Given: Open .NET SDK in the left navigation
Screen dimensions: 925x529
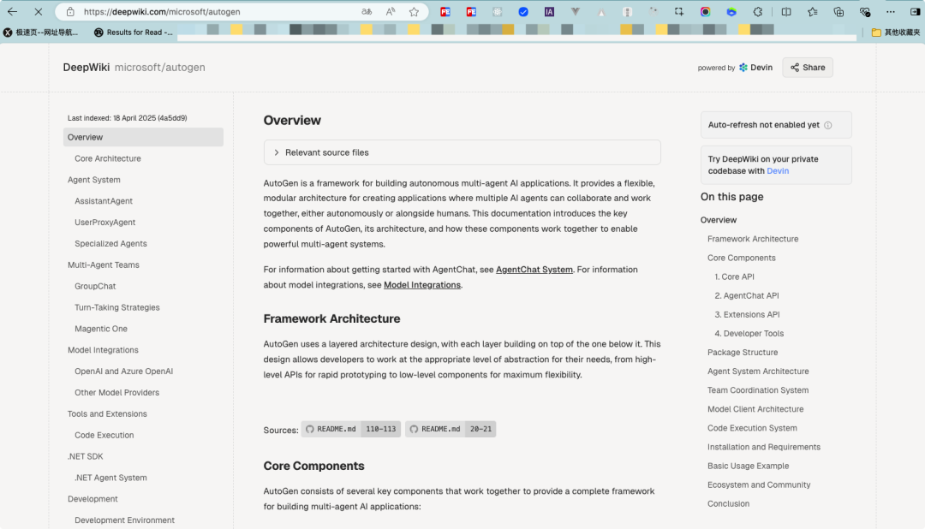Looking at the screenshot, I should click(85, 456).
